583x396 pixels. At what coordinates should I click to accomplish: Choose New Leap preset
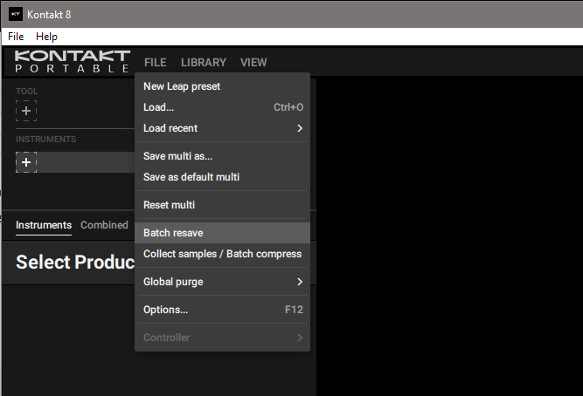222,86
